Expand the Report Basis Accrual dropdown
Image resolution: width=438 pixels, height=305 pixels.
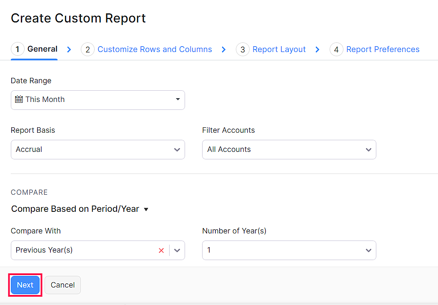[x=177, y=150]
